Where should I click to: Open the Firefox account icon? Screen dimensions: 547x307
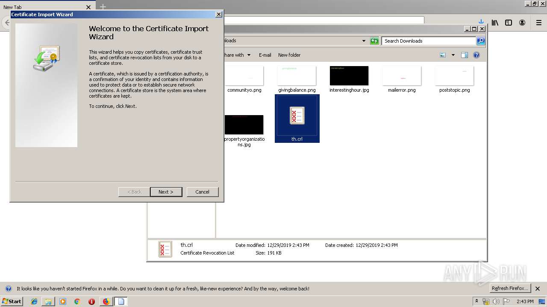522,23
